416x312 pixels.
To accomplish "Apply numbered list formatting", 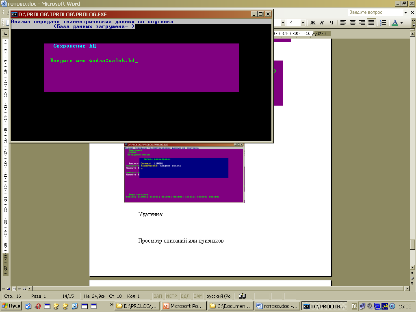I will (383, 23).
